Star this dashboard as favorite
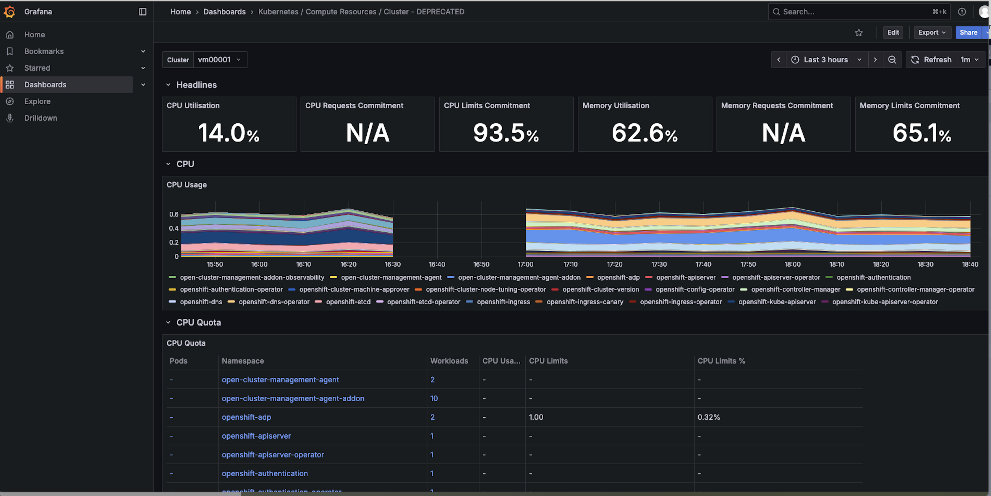This screenshot has width=991, height=496. [x=859, y=33]
